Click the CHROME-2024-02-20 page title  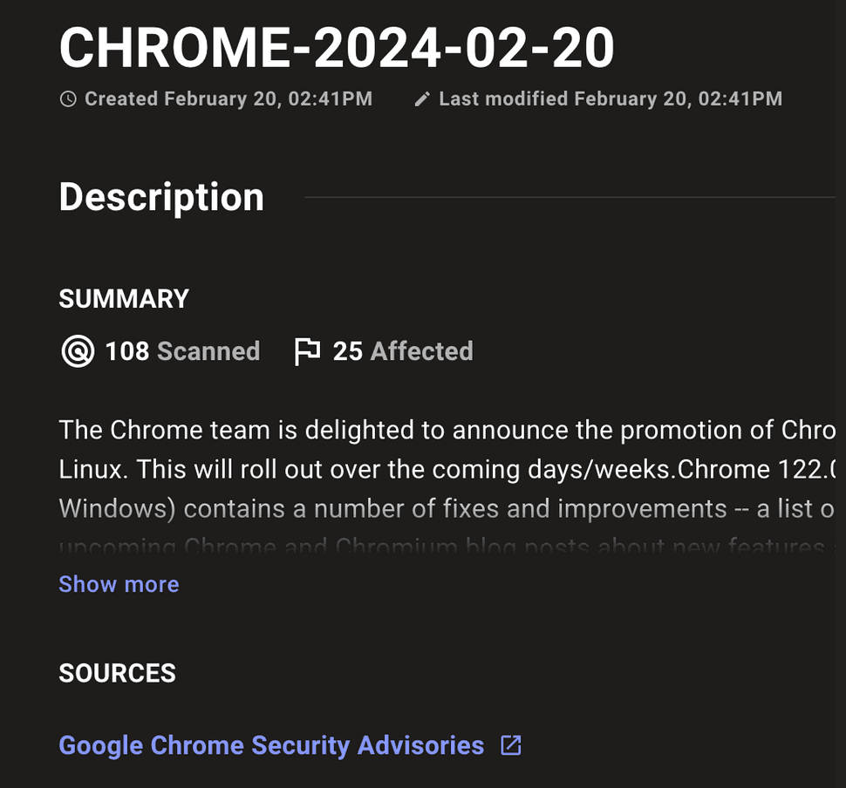337,47
